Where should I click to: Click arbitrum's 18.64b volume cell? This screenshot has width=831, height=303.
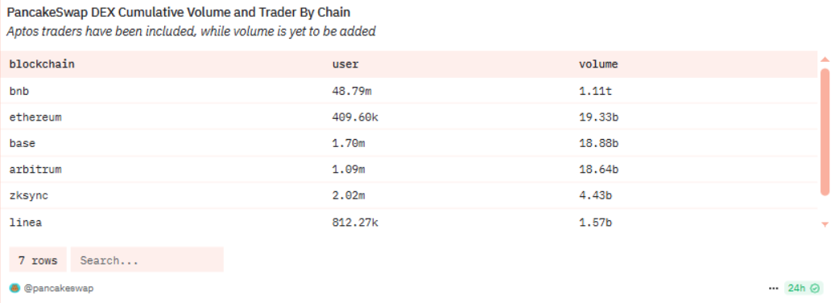click(599, 170)
